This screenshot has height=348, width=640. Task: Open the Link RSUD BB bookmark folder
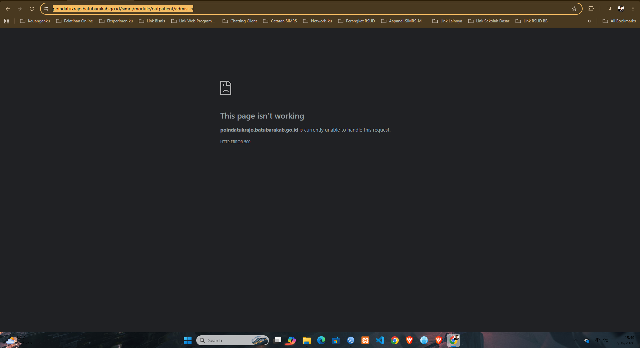532,21
